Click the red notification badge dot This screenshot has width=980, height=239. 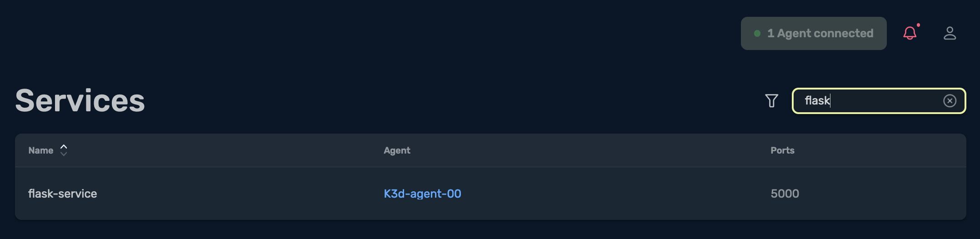click(x=918, y=25)
